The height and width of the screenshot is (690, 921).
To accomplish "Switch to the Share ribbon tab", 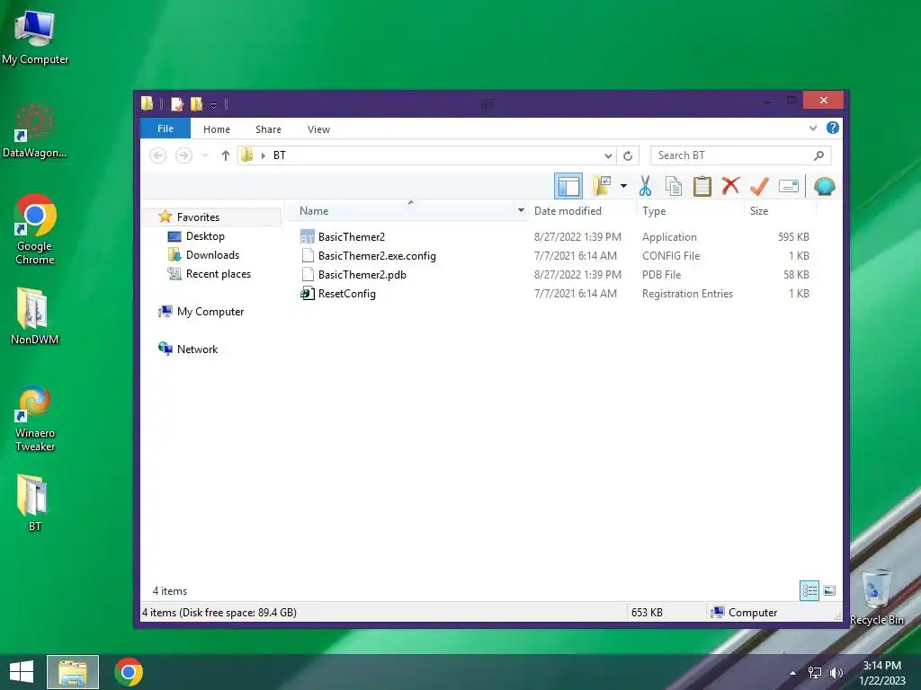I will tap(268, 129).
